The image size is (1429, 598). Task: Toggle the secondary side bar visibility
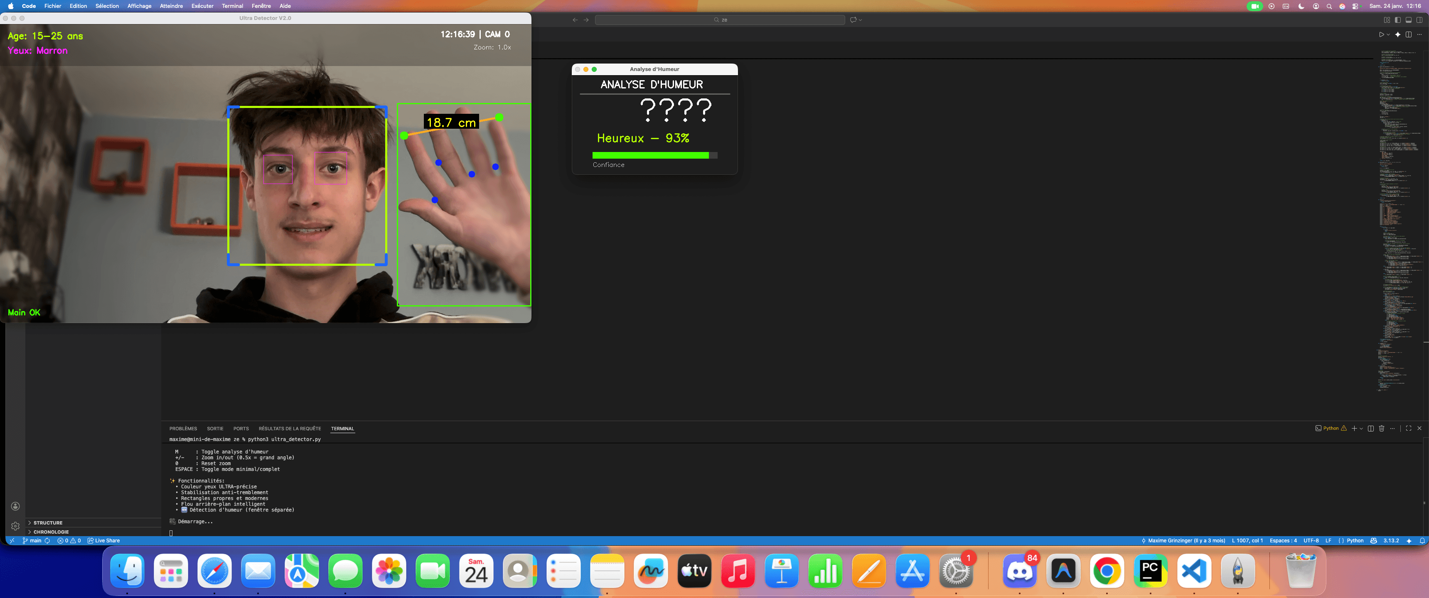pyautogui.click(x=1419, y=20)
